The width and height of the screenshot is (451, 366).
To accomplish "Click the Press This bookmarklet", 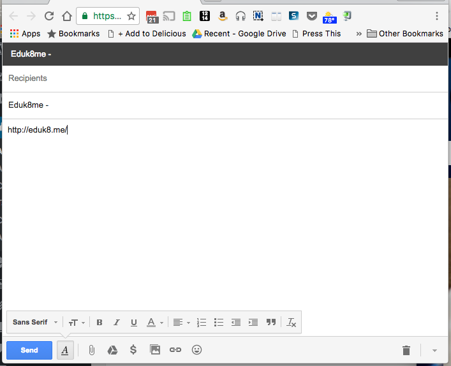I will 316,34.
